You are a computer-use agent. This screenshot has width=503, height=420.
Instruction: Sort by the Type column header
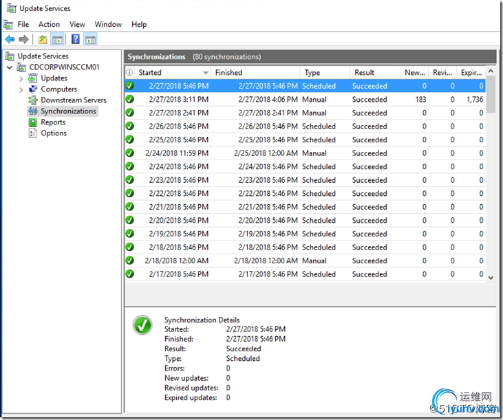[x=325, y=73]
